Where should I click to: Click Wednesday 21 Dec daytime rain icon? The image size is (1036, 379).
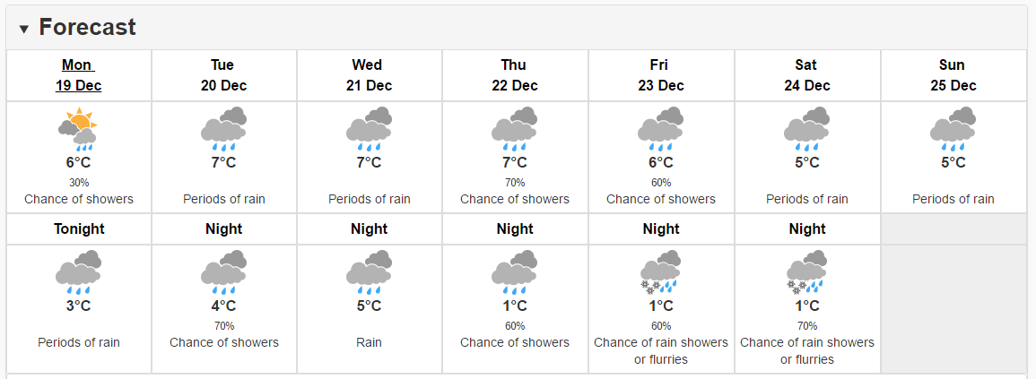click(370, 129)
